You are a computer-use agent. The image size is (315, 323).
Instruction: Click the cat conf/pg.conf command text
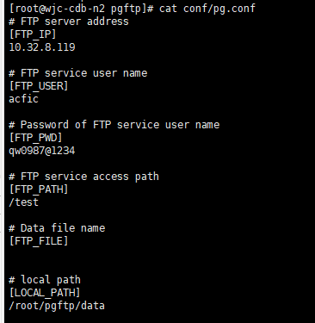pos(207,9)
